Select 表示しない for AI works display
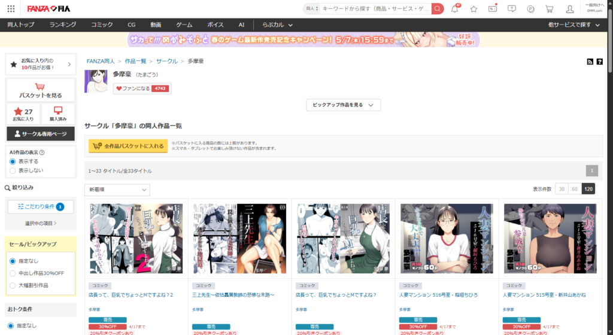Viewport: 613px width, 335px height. [x=13, y=170]
